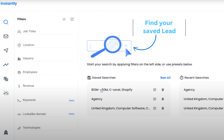
Task: Open the analytics trend line icon
Action: coord(6,65)
